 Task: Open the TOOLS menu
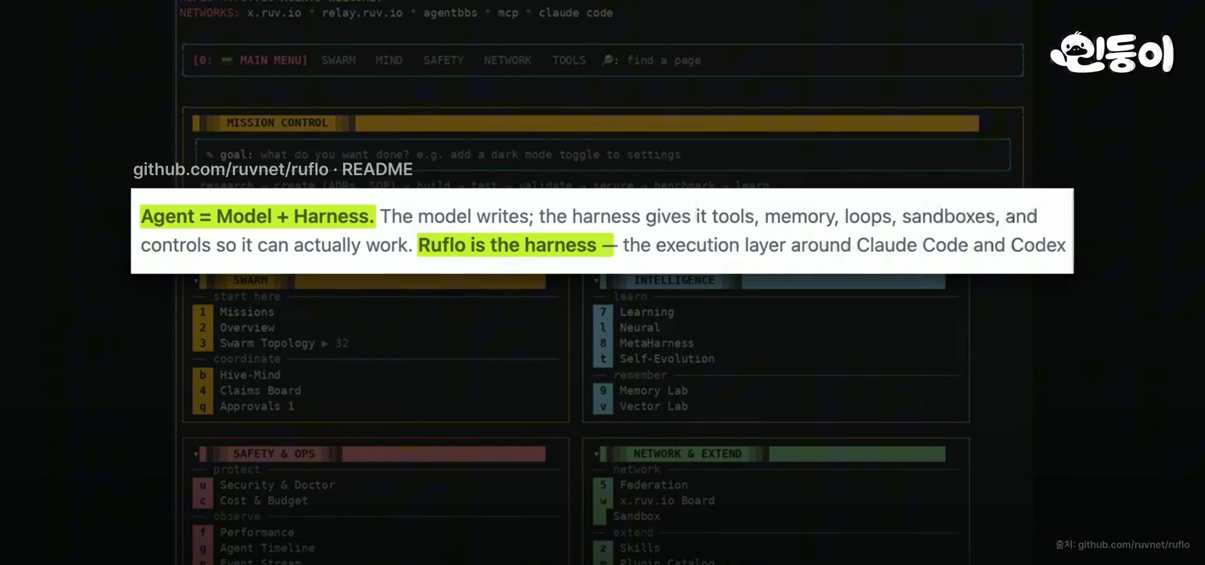(569, 60)
